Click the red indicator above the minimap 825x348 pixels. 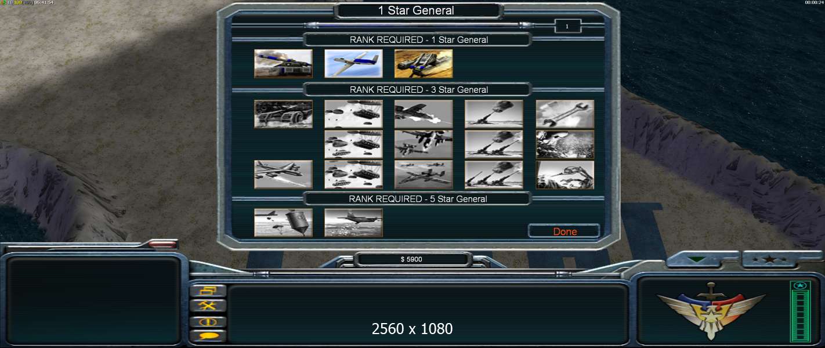coord(162,244)
